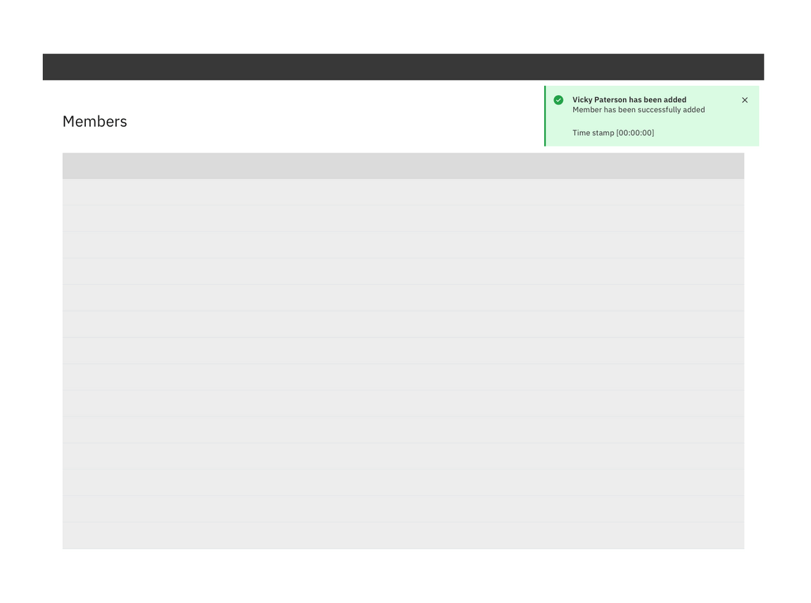Select the table header row
The height and width of the screenshot is (603, 811).
tap(403, 166)
